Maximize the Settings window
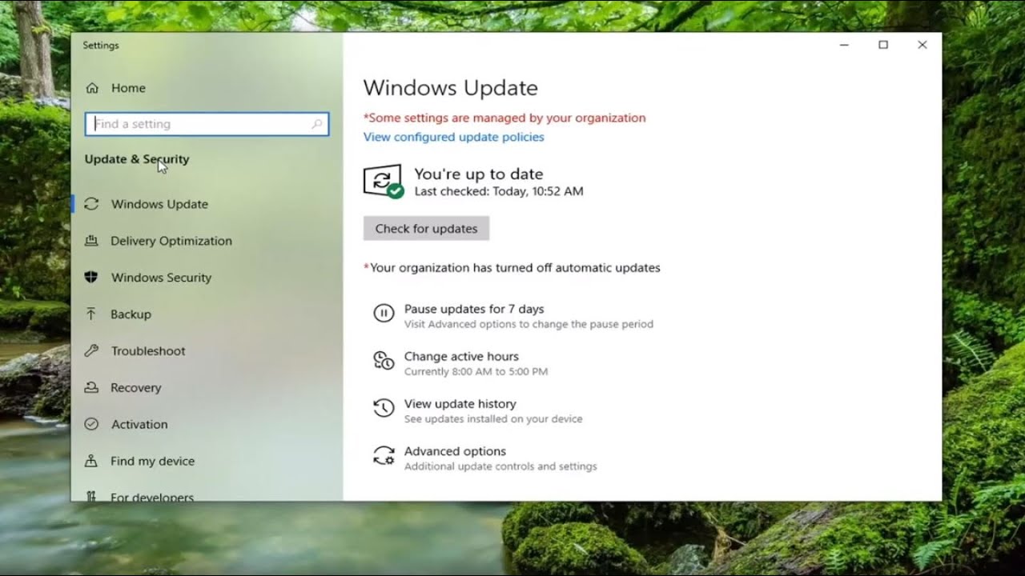 (x=883, y=45)
